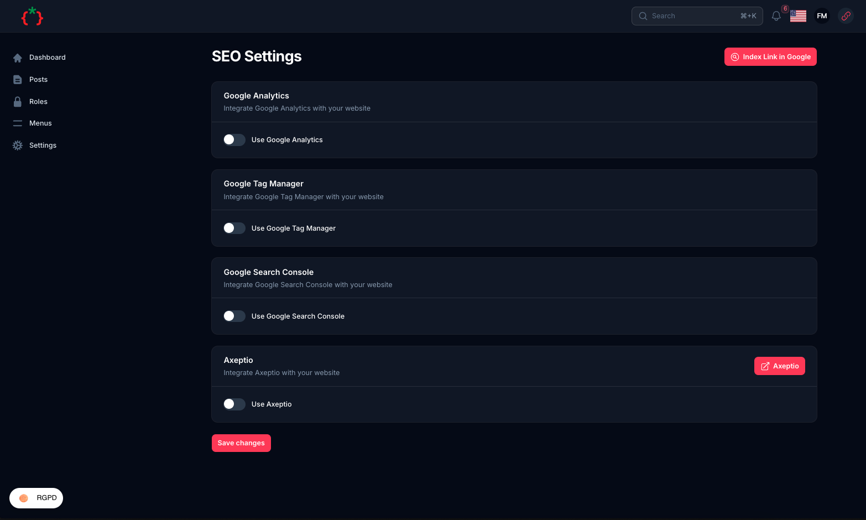Enable Use Google Search Console toggle

click(x=234, y=316)
